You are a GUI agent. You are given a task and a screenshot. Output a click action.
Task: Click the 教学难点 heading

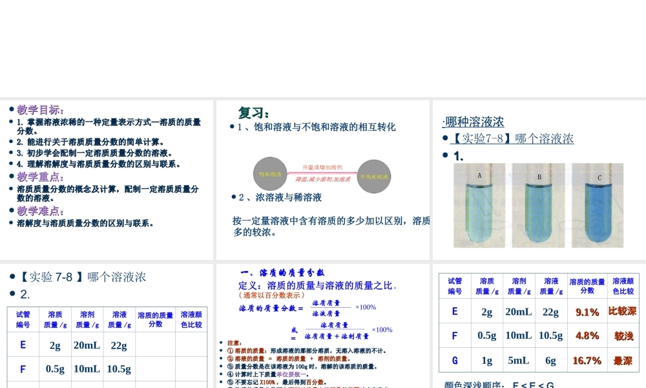(x=39, y=210)
